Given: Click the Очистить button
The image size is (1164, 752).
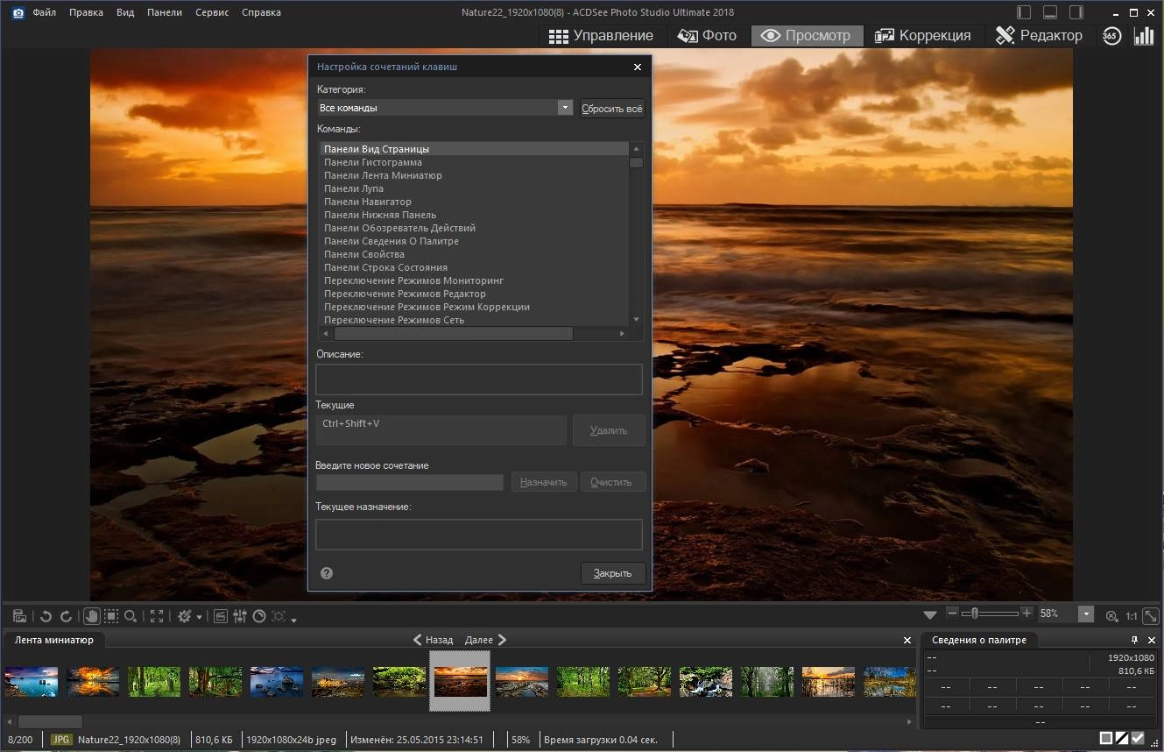Looking at the screenshot, I should (612, 482).
